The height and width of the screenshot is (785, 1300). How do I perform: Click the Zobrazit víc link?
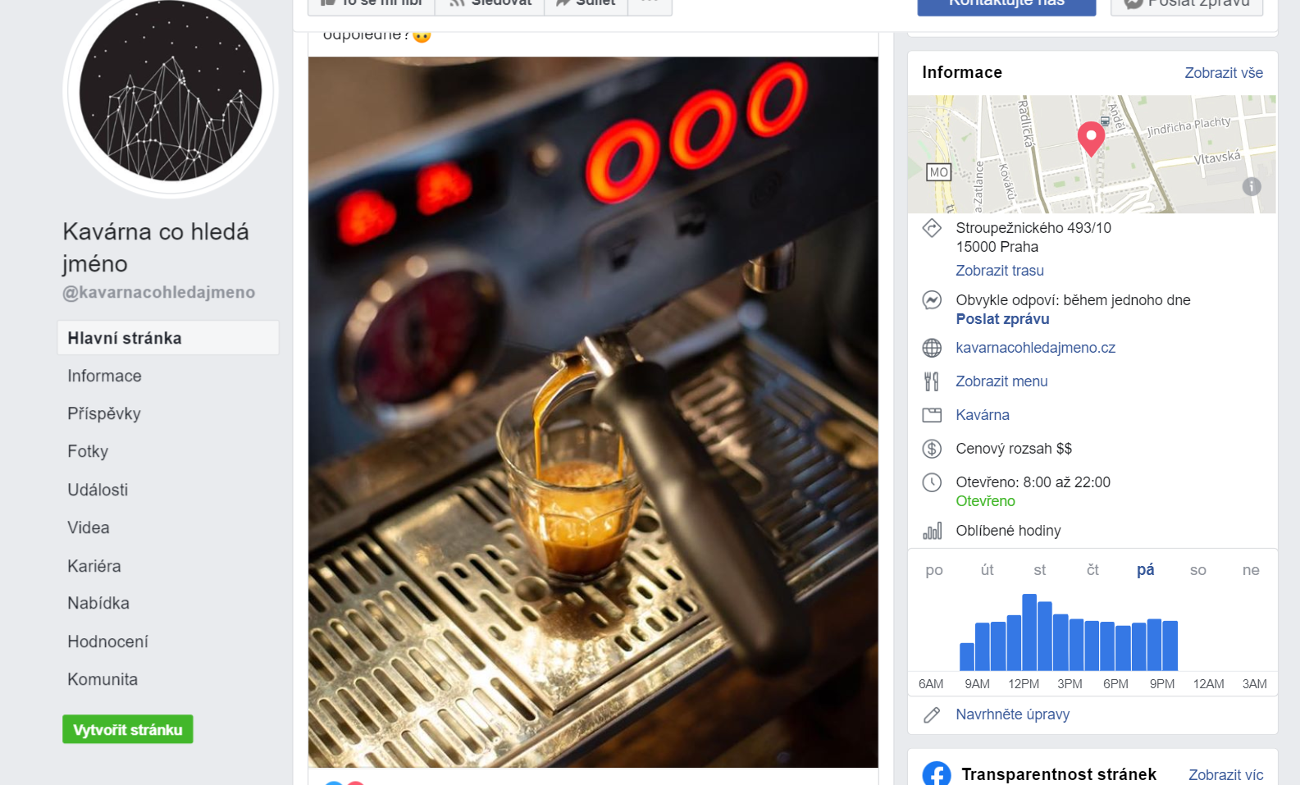(x=1225, y=775)
